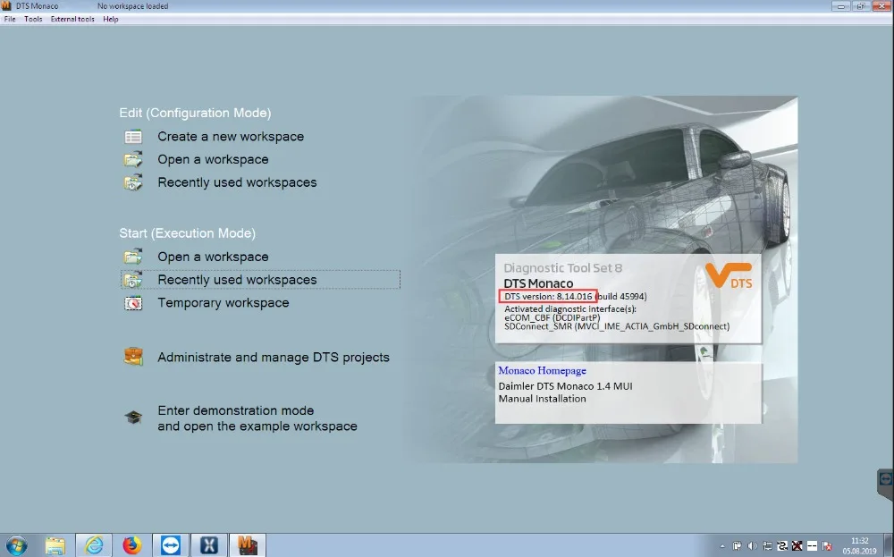This screenshot has height=557, width=894.
Task: Open TeamViewer from the taskbar
Action: point(171,545)
